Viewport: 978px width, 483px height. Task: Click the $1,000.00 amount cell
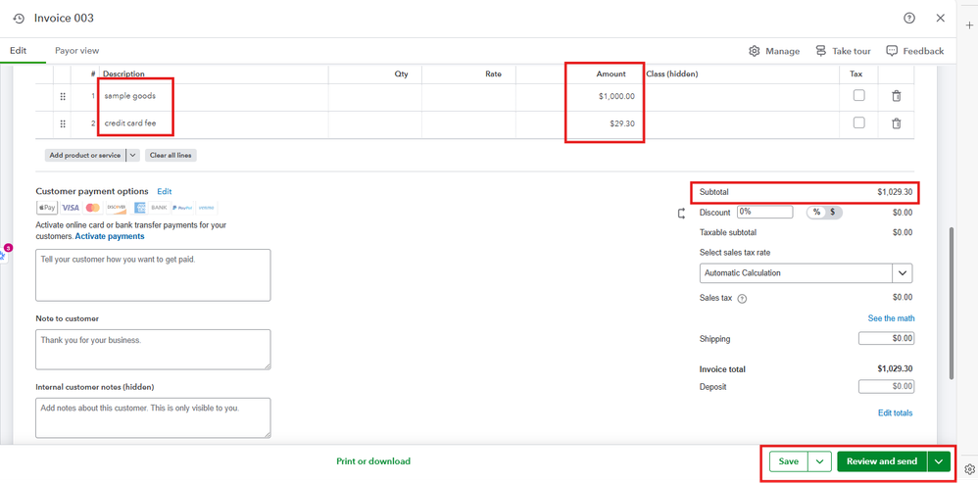pos(579,97)
